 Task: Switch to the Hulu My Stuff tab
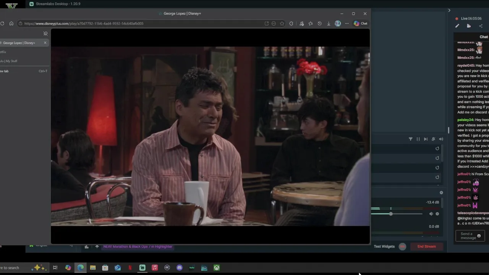(x=23, y=61)
